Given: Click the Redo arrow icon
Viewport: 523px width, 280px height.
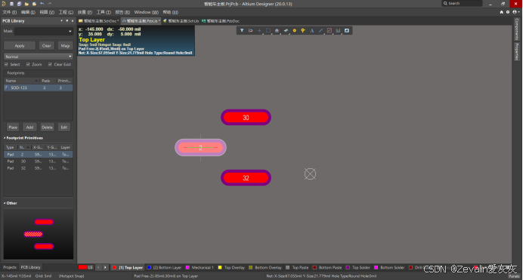Looking at the screenshot, I should 50,4.
